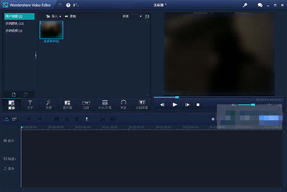Click the last icon in timeline toolbar

(113, 119)
